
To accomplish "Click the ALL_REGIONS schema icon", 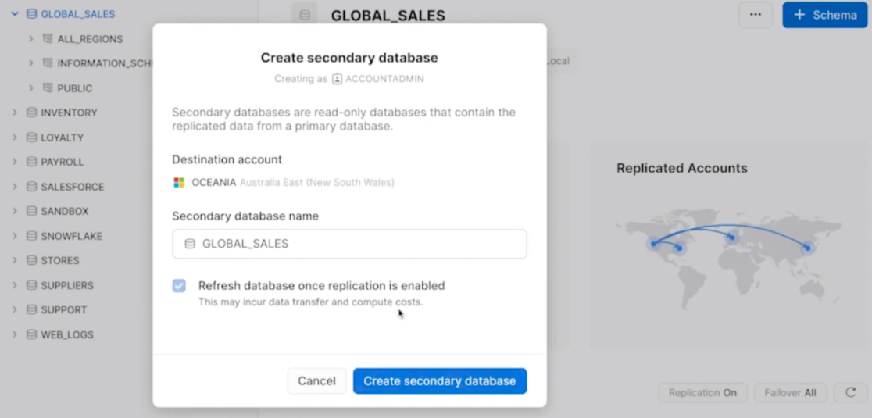I will click(48, 39).
